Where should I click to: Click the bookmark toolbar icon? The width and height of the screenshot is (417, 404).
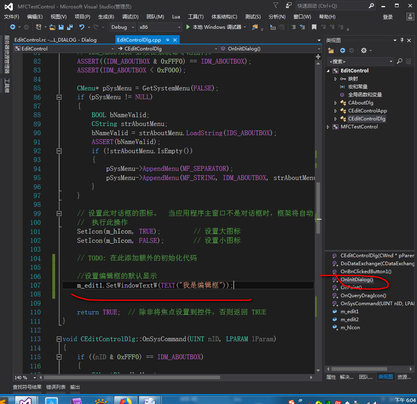tap(314, 27)
